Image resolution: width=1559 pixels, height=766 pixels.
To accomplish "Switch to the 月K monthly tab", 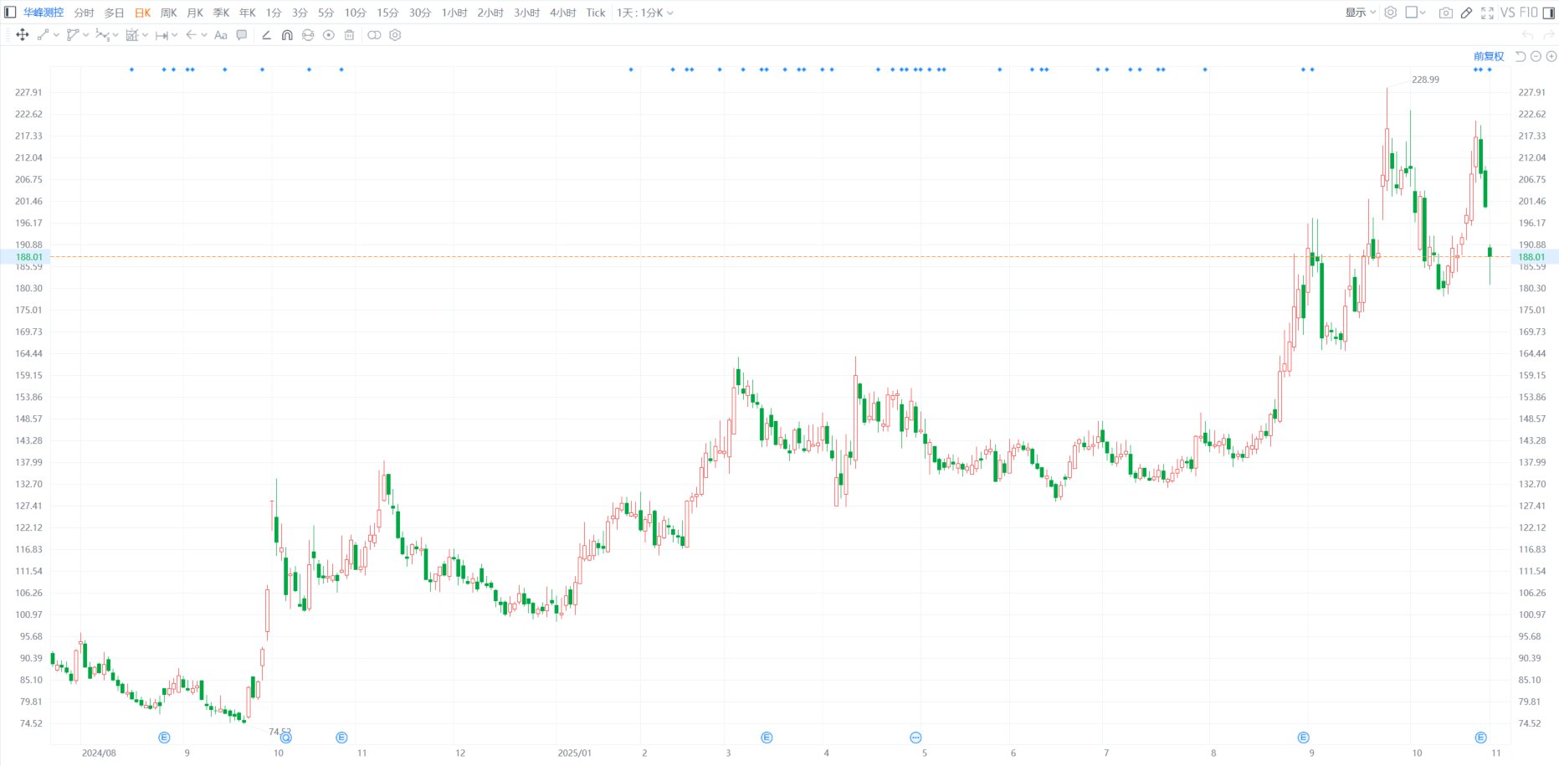I will coord(195,13).
